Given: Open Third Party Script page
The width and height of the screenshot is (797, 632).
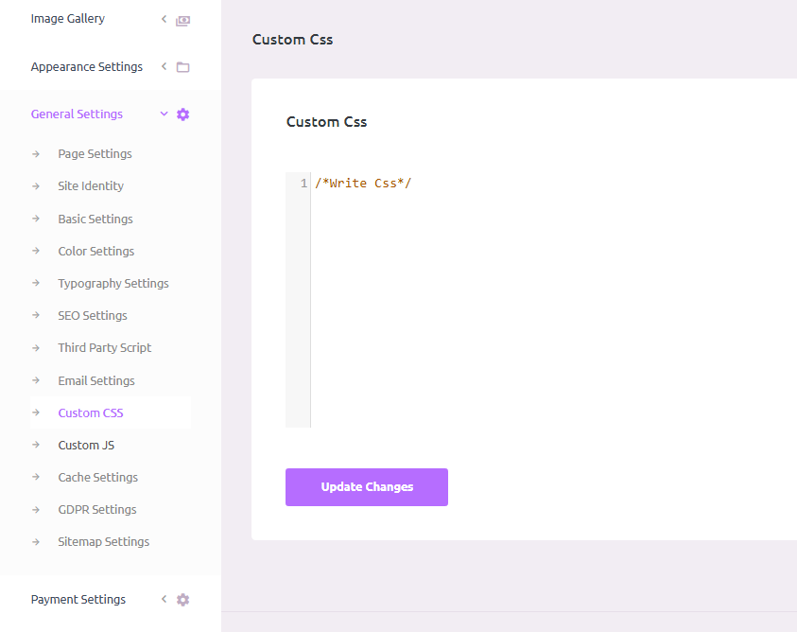Looking at the screenshot, I should 105,347.
